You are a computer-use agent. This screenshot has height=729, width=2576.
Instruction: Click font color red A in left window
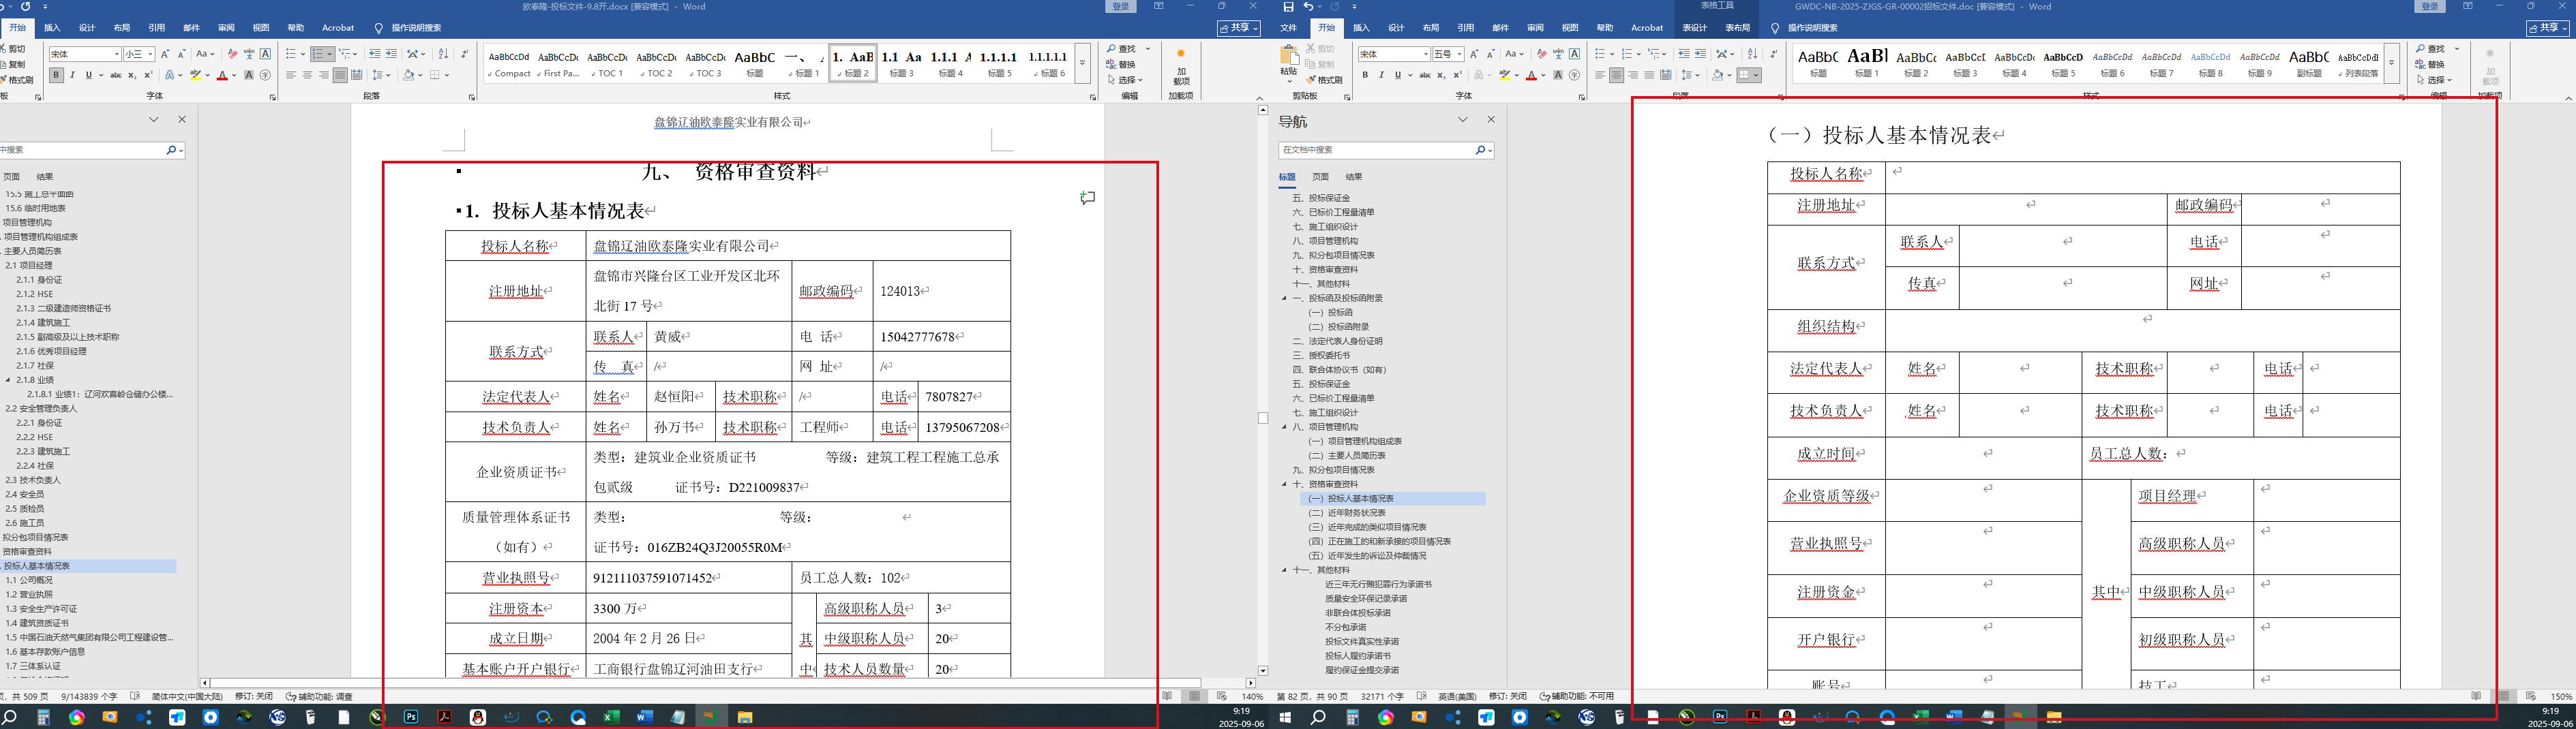pos(222,75)
